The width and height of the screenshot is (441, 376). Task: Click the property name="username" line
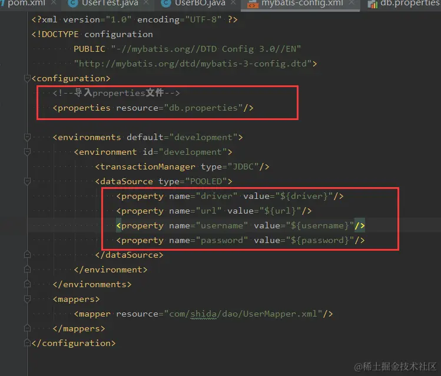(x=240, y=225)
